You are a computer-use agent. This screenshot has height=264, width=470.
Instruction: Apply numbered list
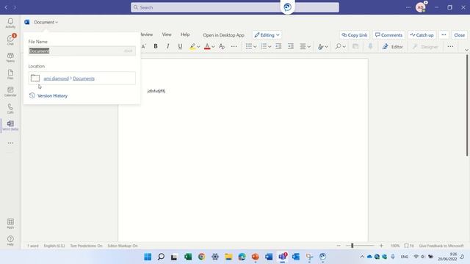[264, 46]
